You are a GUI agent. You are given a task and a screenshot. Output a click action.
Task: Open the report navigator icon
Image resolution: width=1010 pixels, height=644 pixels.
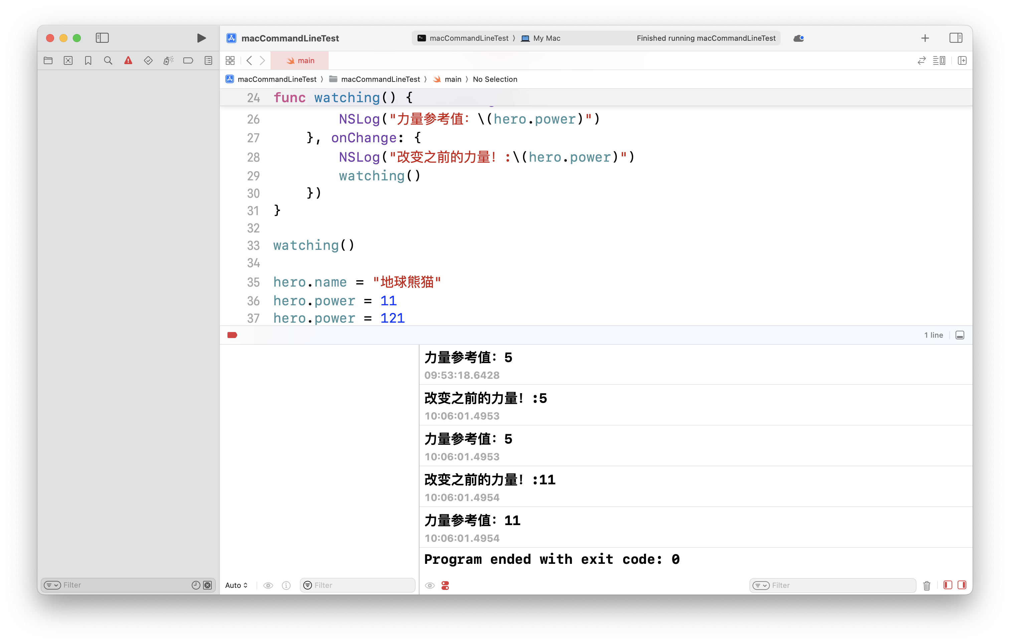208,61
